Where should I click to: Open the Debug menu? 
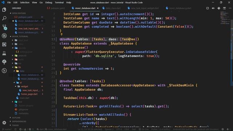[x=48, y=3]
